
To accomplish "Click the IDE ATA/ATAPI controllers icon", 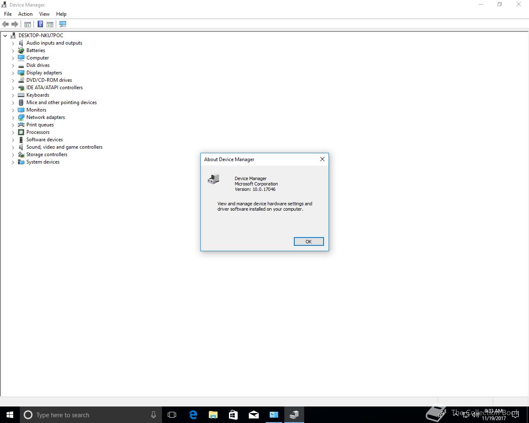I will pyautogui.click(x=21, y=88).
